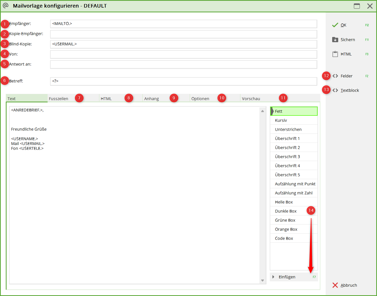Maximize the Mailvorlage window

coord(357,6)
